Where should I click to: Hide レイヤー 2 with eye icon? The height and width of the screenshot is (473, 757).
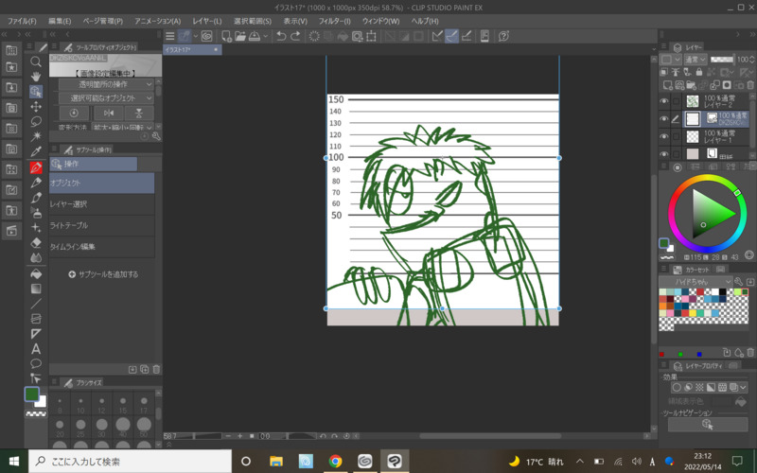[664, 101]
